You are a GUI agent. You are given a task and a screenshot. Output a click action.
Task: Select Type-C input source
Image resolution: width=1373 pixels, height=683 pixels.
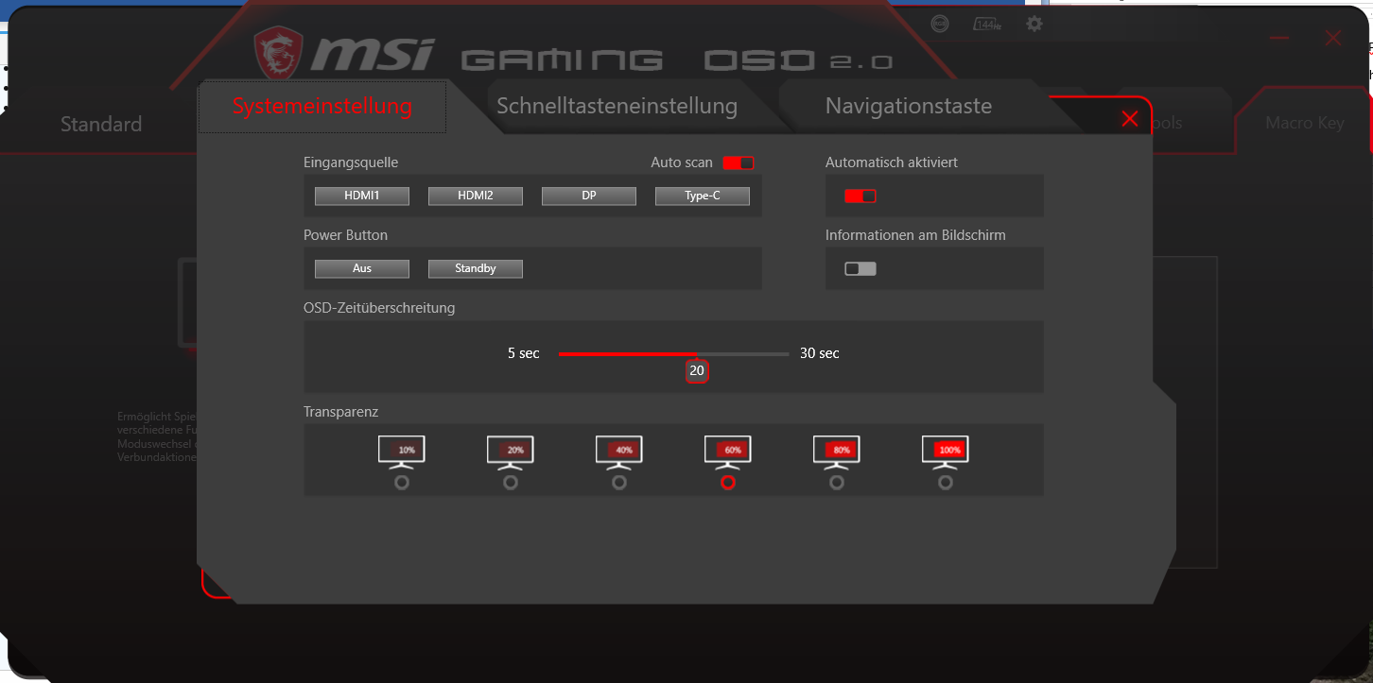[x=703, y=196]
